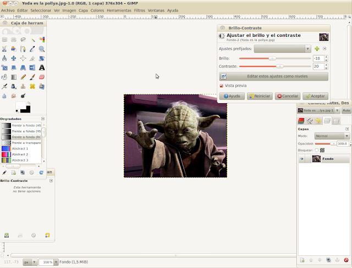Click the Cancelar button
The image size is (352, 268).
(x=288, y=96)
